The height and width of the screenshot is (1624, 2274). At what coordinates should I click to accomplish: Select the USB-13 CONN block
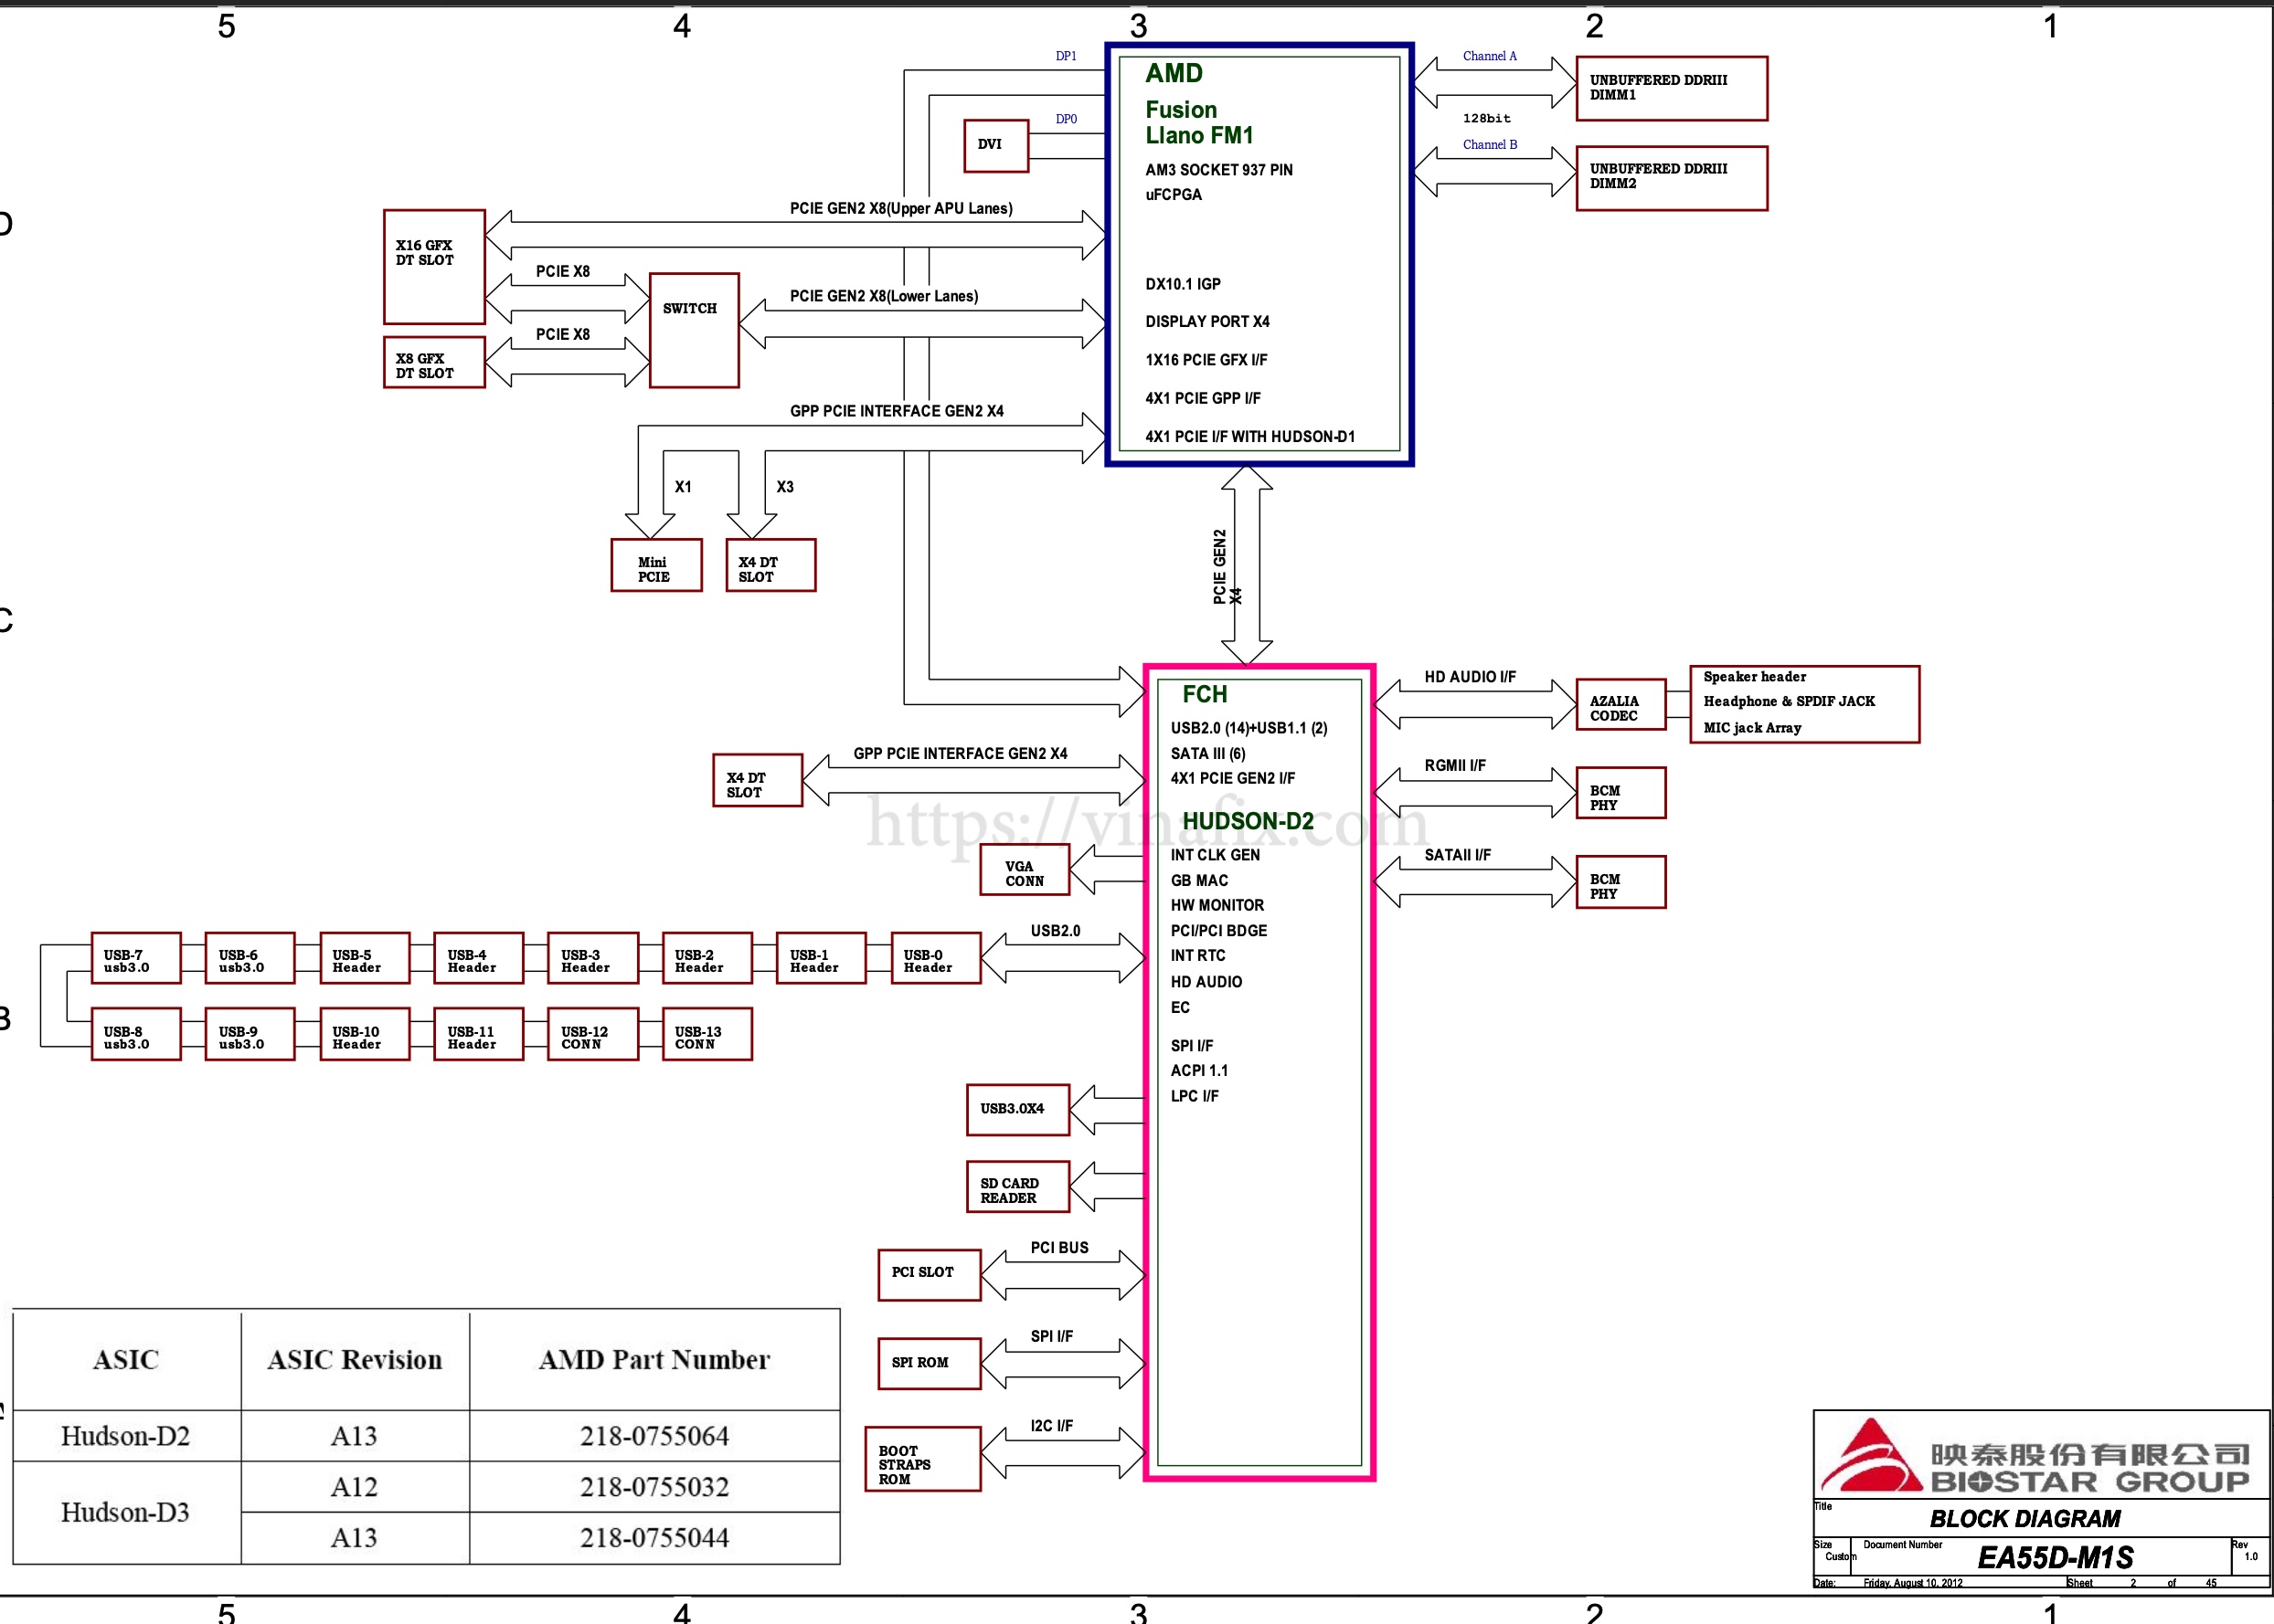tap(707, 1034)
